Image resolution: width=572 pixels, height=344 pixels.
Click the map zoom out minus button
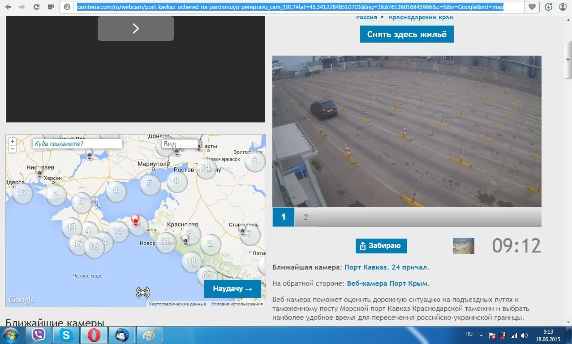pyautogui.click(x=13, y=148)
